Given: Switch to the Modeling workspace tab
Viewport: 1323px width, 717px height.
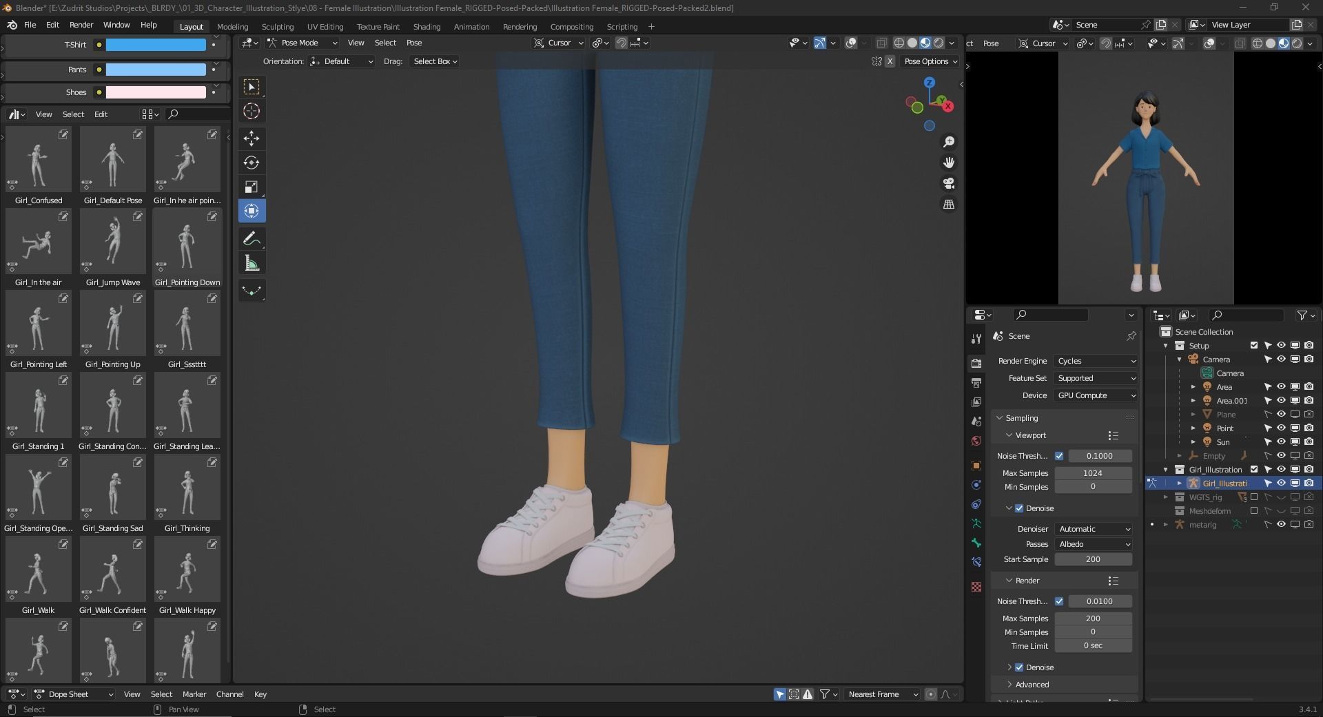Looking at the screenshot, I should (232, 27).
